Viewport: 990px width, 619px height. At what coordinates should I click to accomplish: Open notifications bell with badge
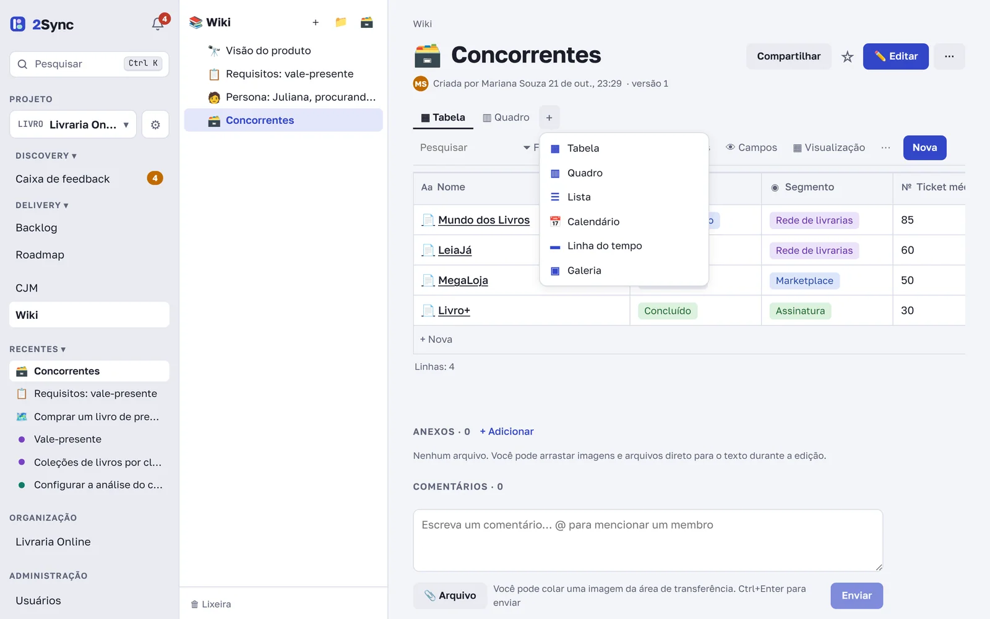pos(159,24)
